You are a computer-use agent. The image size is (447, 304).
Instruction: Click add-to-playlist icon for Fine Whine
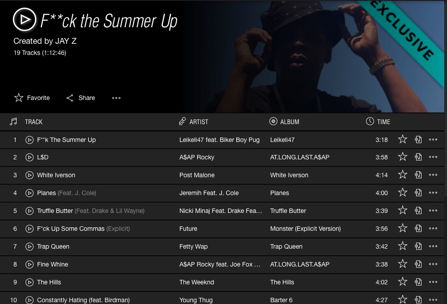tap(418, 264)
